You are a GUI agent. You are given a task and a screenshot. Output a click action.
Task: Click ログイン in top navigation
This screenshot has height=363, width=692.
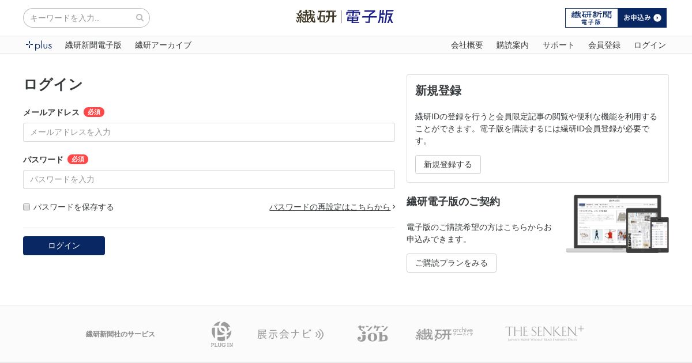(x=650, y=45)
